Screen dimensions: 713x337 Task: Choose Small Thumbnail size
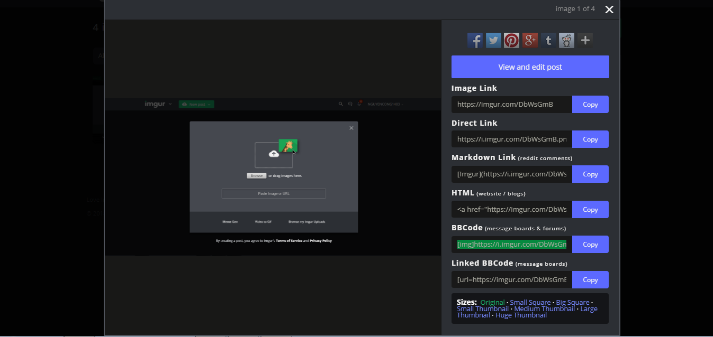tap(483, 309)
